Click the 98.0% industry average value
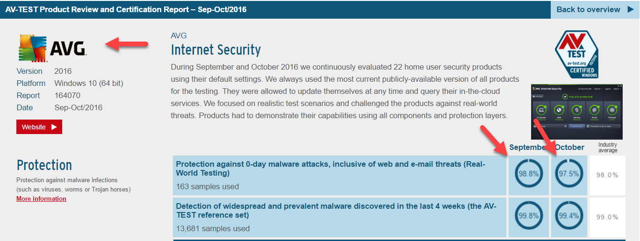 click(607, 175)
